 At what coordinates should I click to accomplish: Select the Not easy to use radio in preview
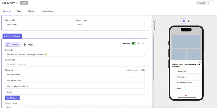[x=175, y=77]
